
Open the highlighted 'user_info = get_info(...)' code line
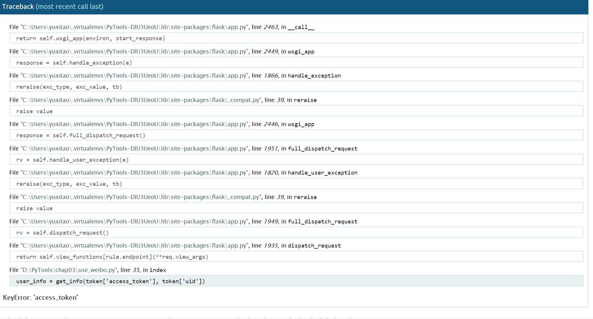[296, 281]
